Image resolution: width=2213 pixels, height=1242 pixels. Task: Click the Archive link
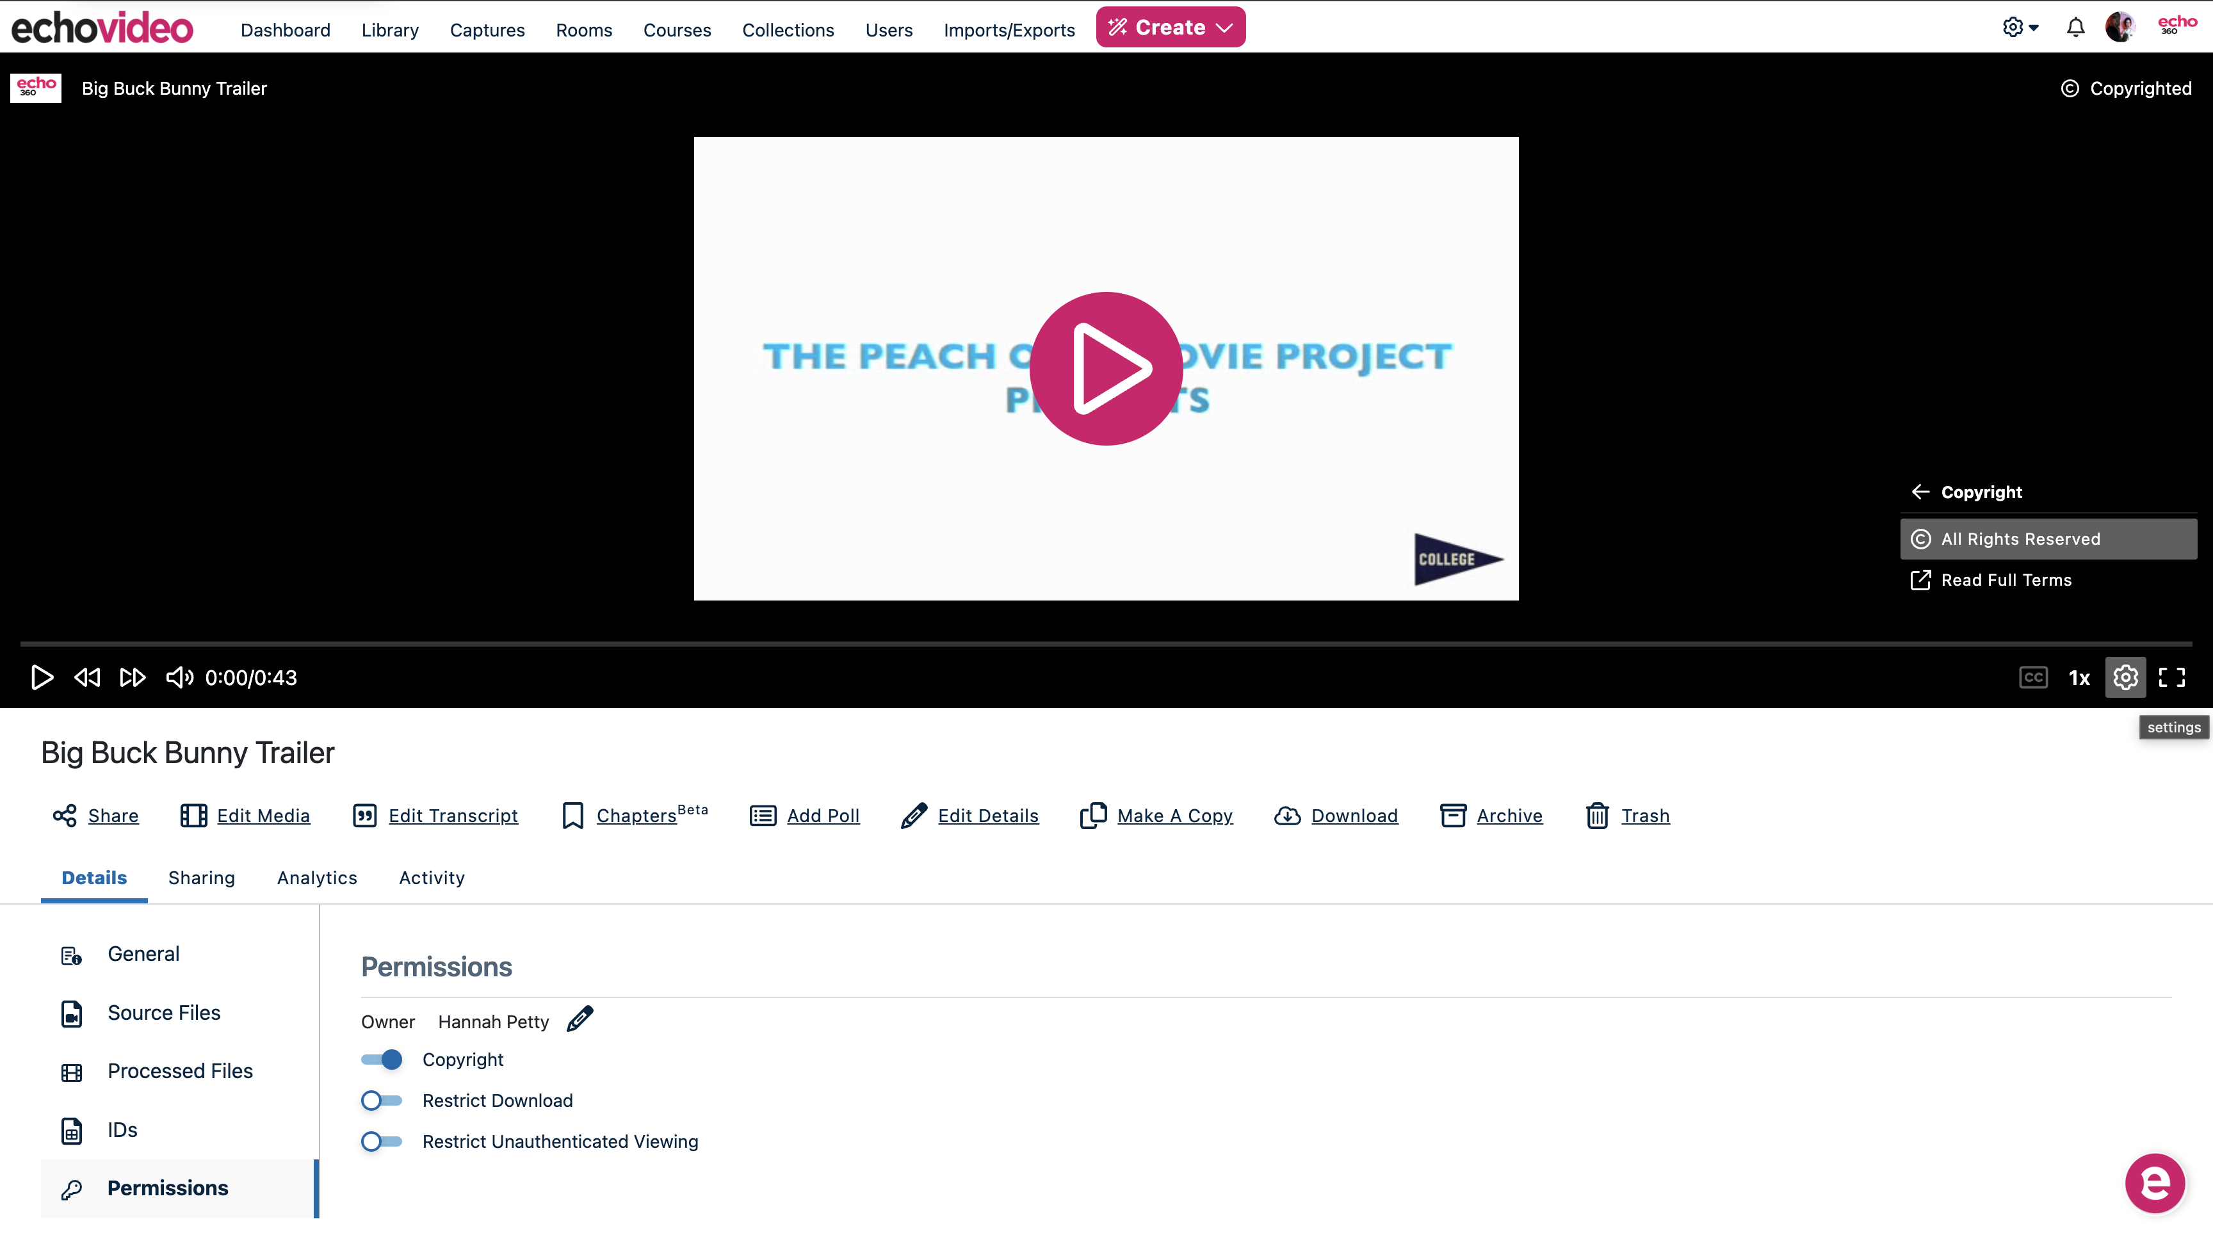(x=1491, y=815)
